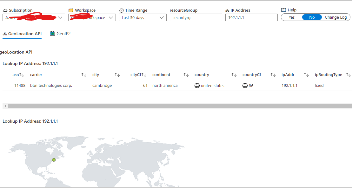Screen dimensions: 352x188
Task: Switch to the GeoLocation API tab
Action: coord(22,34)
